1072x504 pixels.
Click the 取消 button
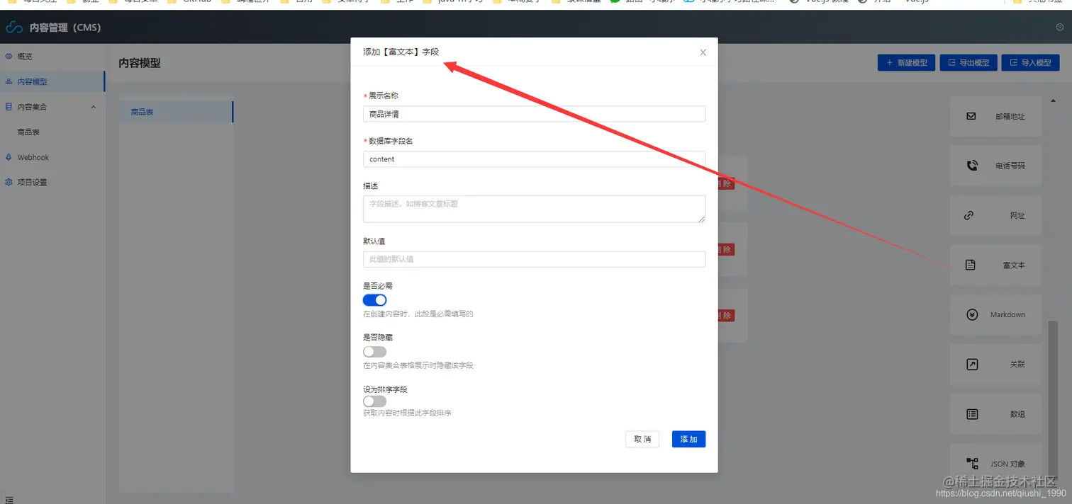tap(642, 439)
